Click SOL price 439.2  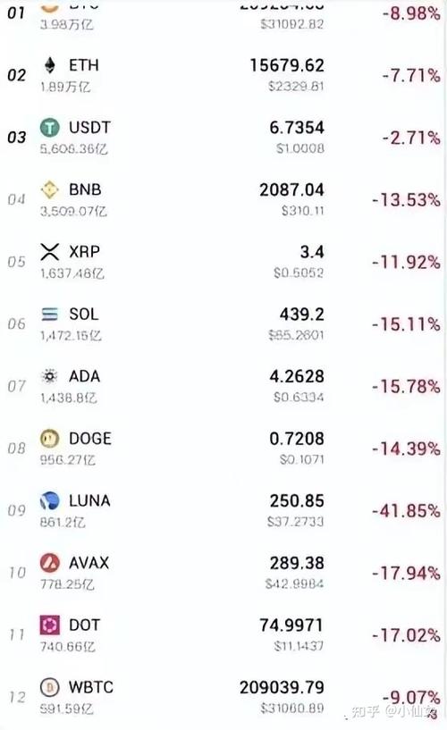(x=302, y=315)
